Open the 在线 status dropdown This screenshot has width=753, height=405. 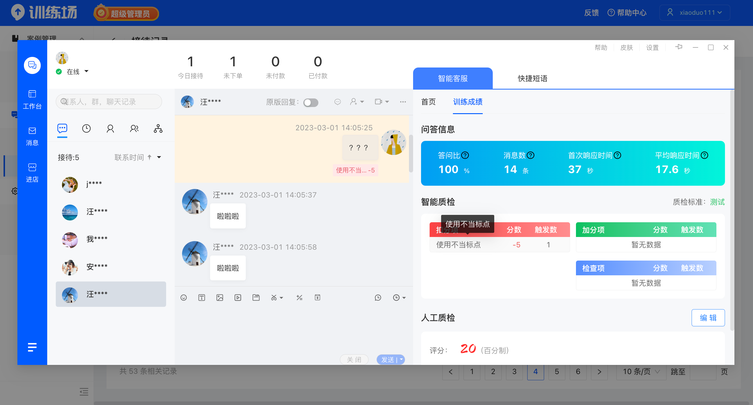pyautogui.click(x=86, y=71)
